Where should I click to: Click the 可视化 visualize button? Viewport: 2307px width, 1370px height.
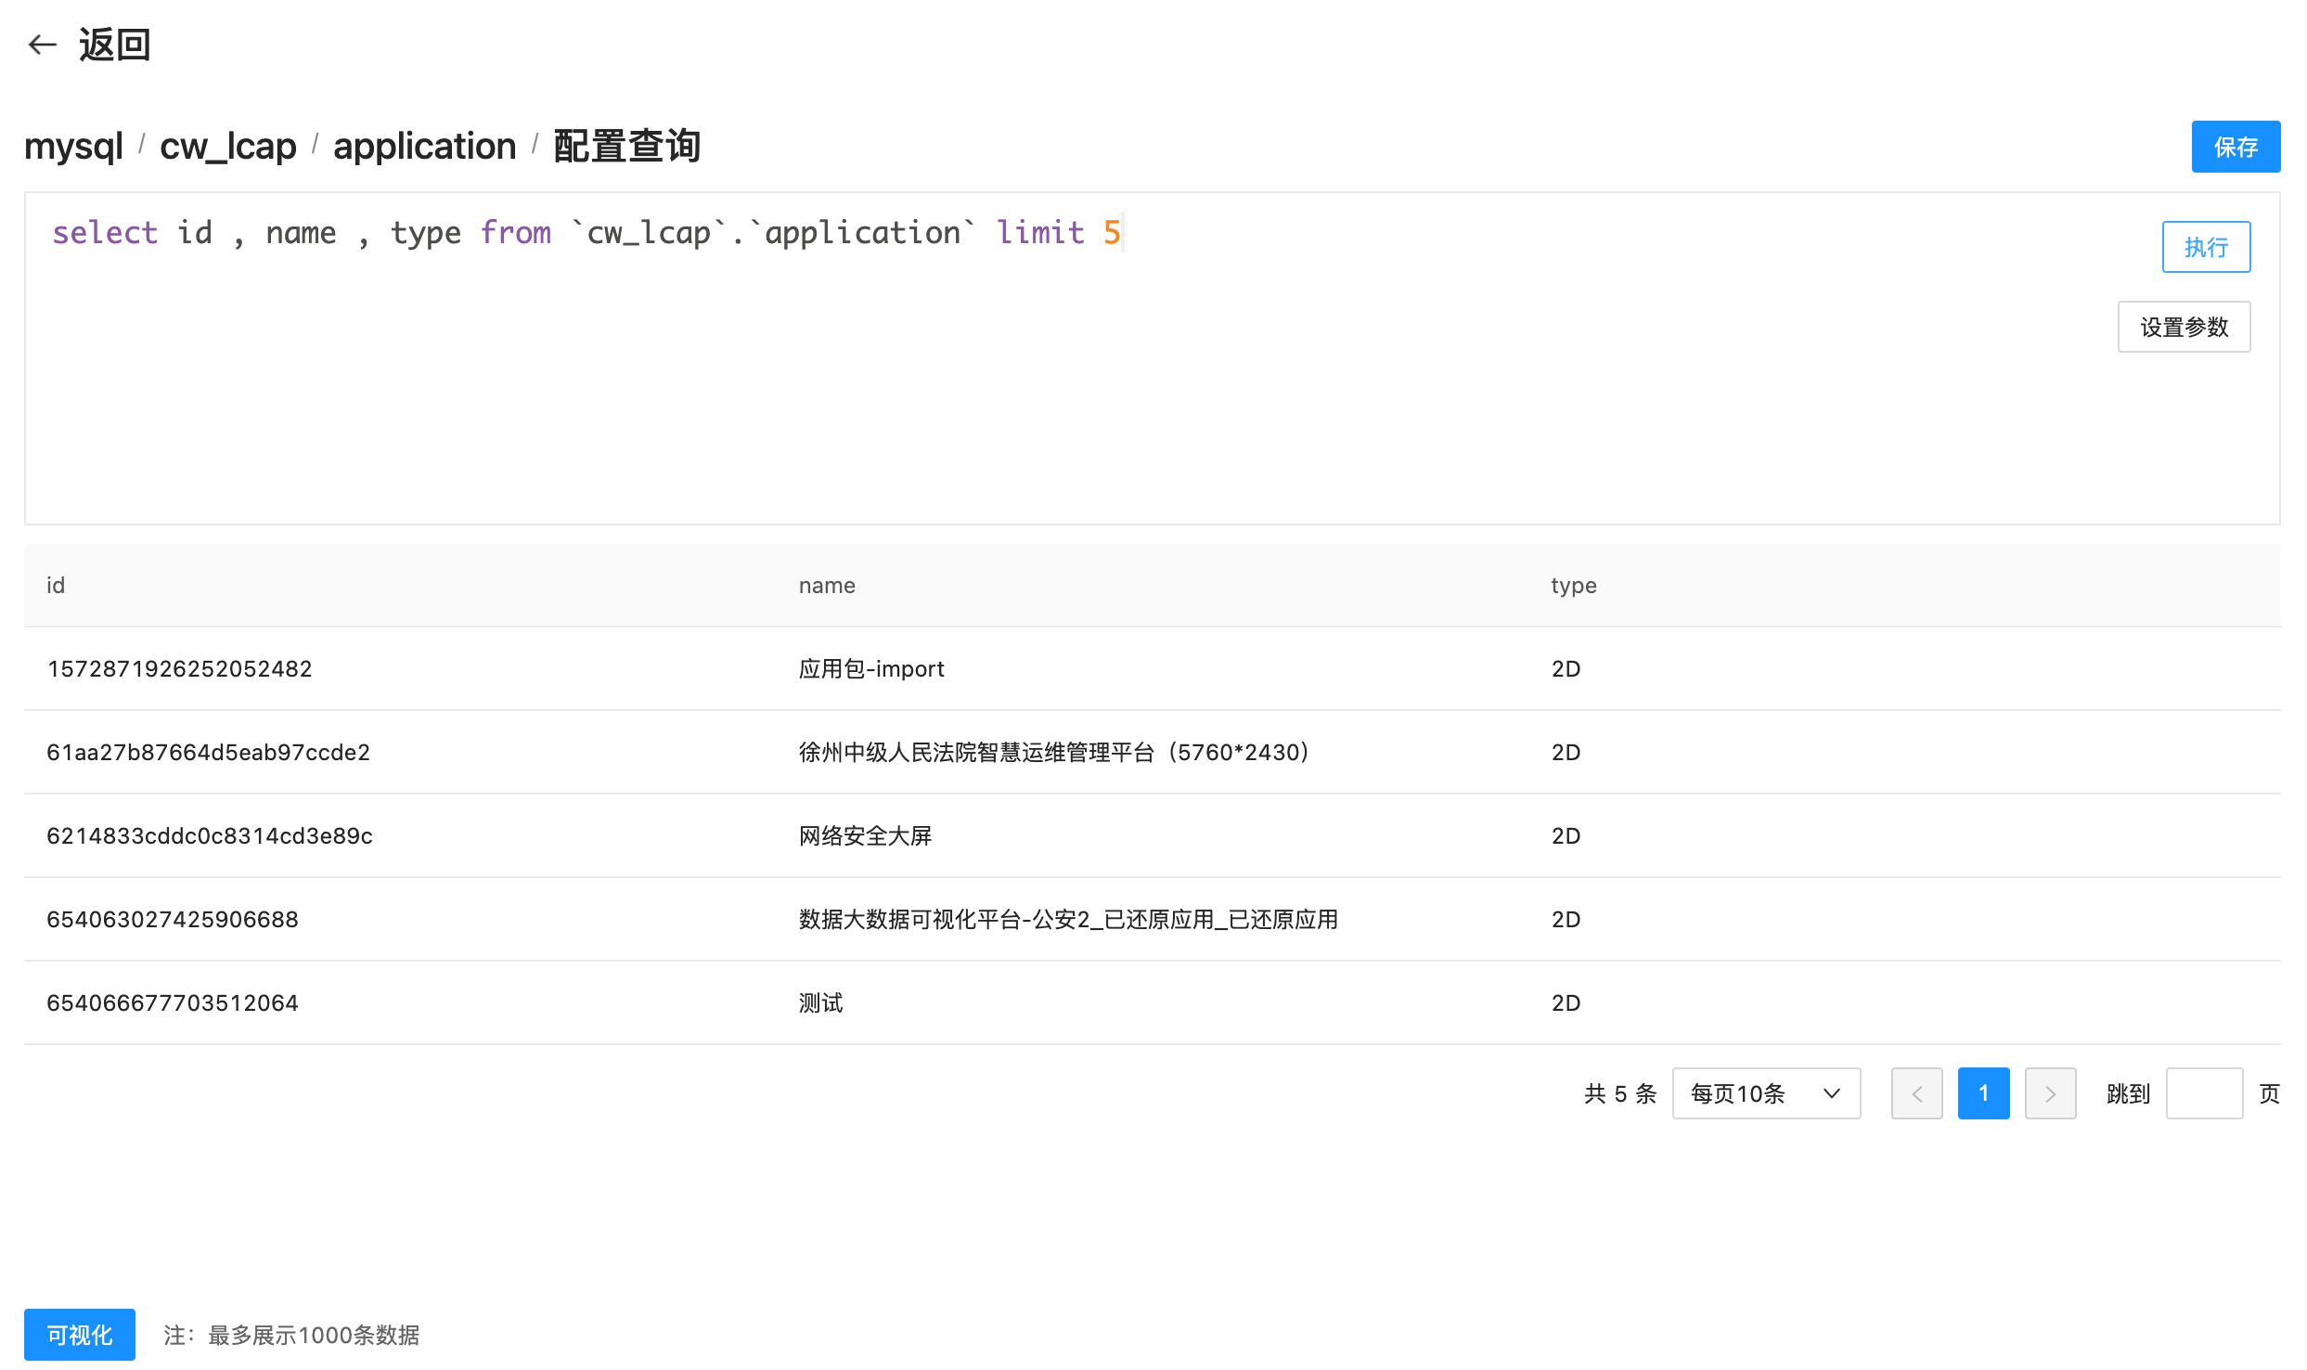coord(79,1335)
